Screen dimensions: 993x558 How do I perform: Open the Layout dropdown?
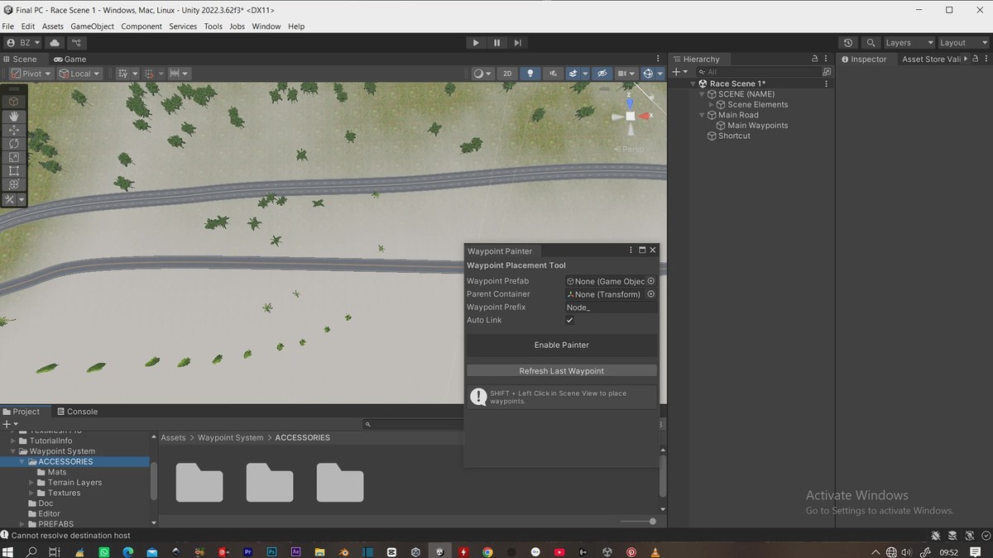pyautogui.click(x=962, y=43)
